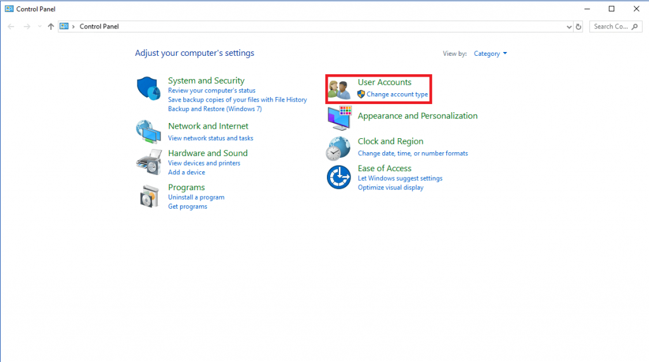The width and height of the screenshot is (649, 362).
Task: Click the Back navigation arrow
Action: [x=11, y=27]
